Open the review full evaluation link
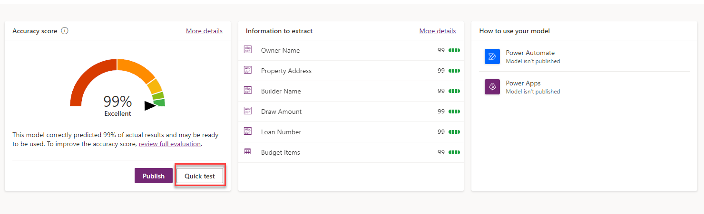 (169, 144)
